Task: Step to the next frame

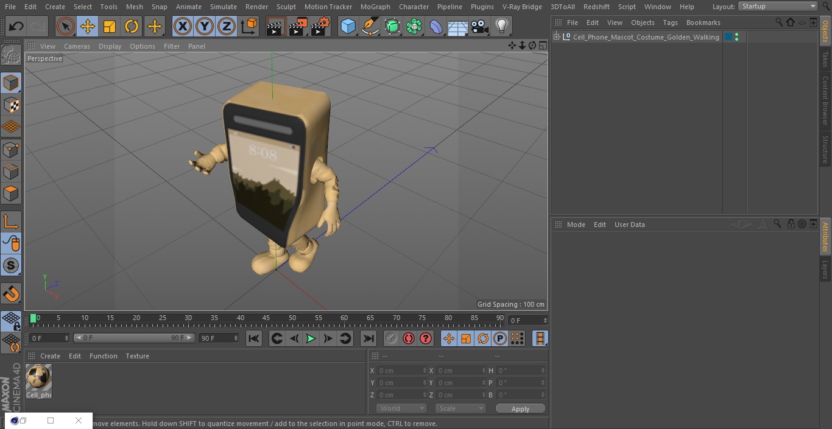Action: tap(328, 338)
